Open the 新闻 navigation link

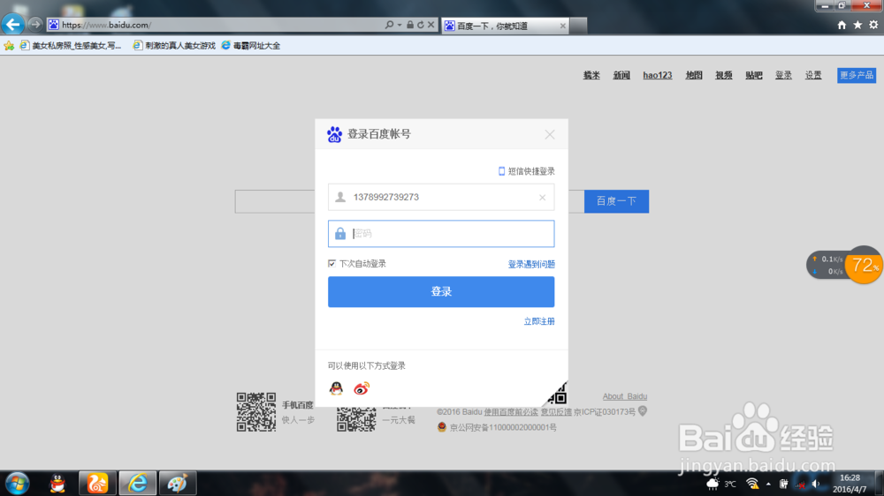pyautogui.click(x=621, y=75)
